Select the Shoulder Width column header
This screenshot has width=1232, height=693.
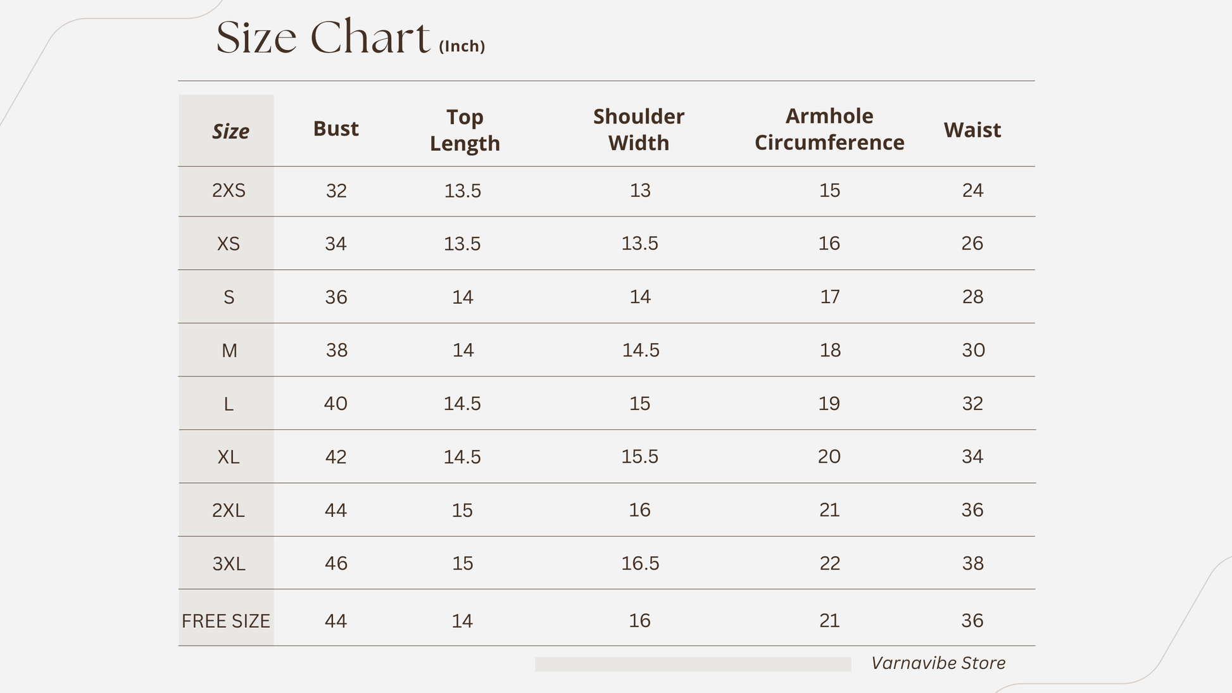638,130
